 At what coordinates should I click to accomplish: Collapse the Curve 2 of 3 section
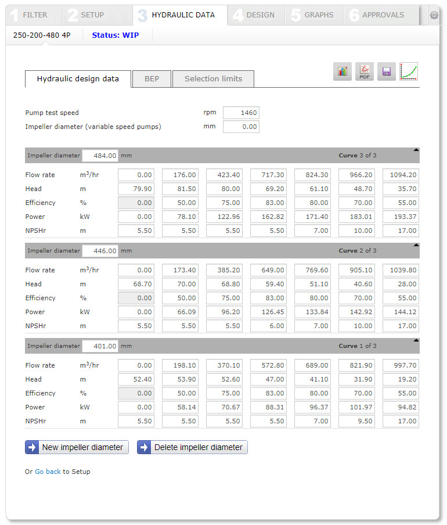416,245
